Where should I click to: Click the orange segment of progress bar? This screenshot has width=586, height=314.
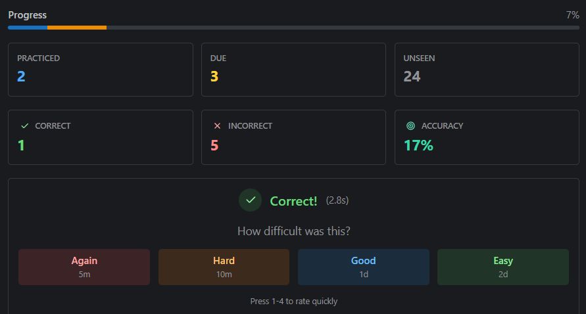pos(77,28)
